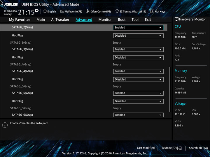Click SATA6G_6(Gray) setting label with dropdown
This screenshot has height=157, width=210.
pos(22,115)
